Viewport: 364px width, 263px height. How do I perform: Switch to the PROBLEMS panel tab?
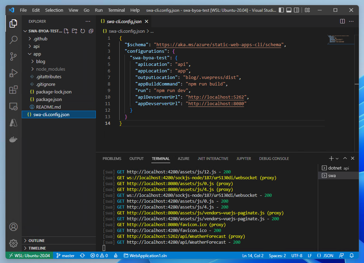112,159
